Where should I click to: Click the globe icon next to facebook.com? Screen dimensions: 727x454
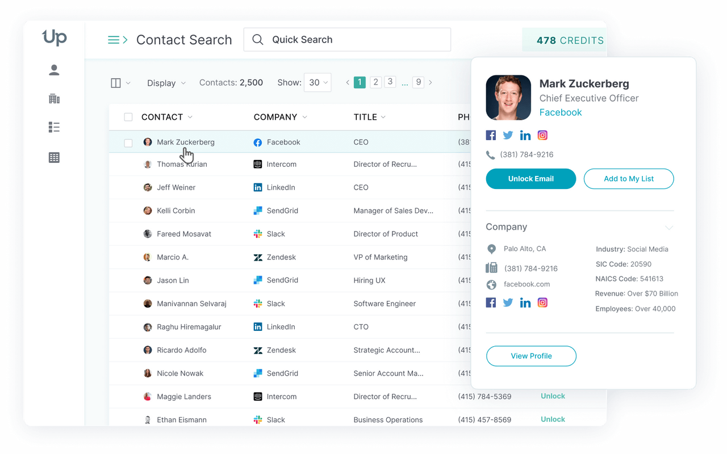pyautogui.click(x=492, y=284)
